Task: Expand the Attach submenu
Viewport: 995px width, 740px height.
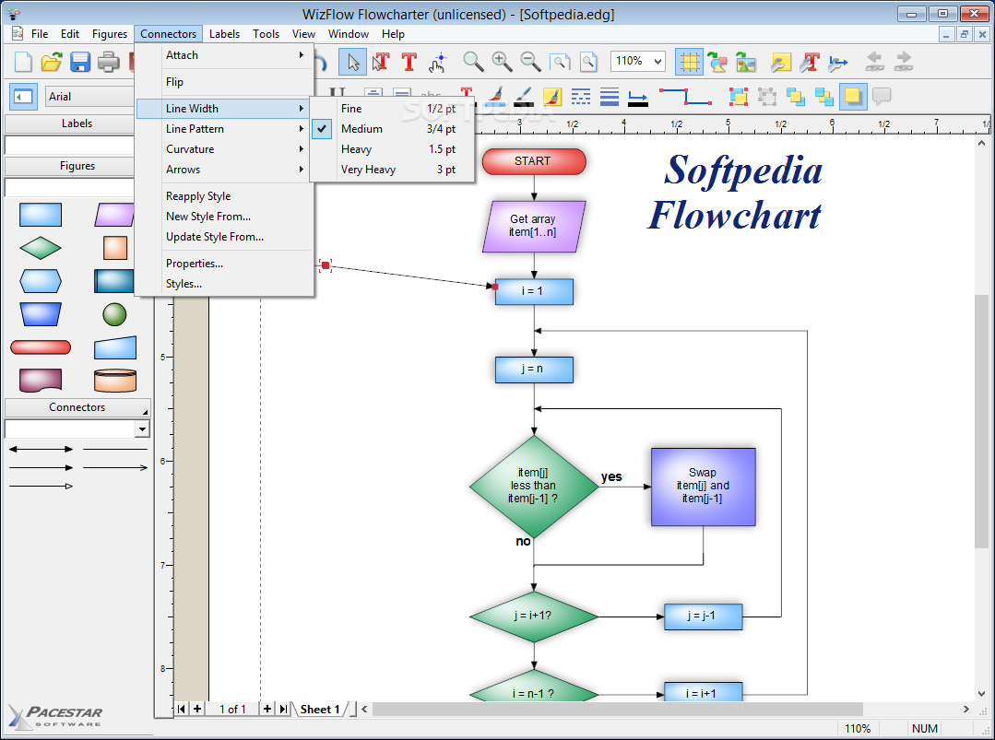Action: click(225, 55)
